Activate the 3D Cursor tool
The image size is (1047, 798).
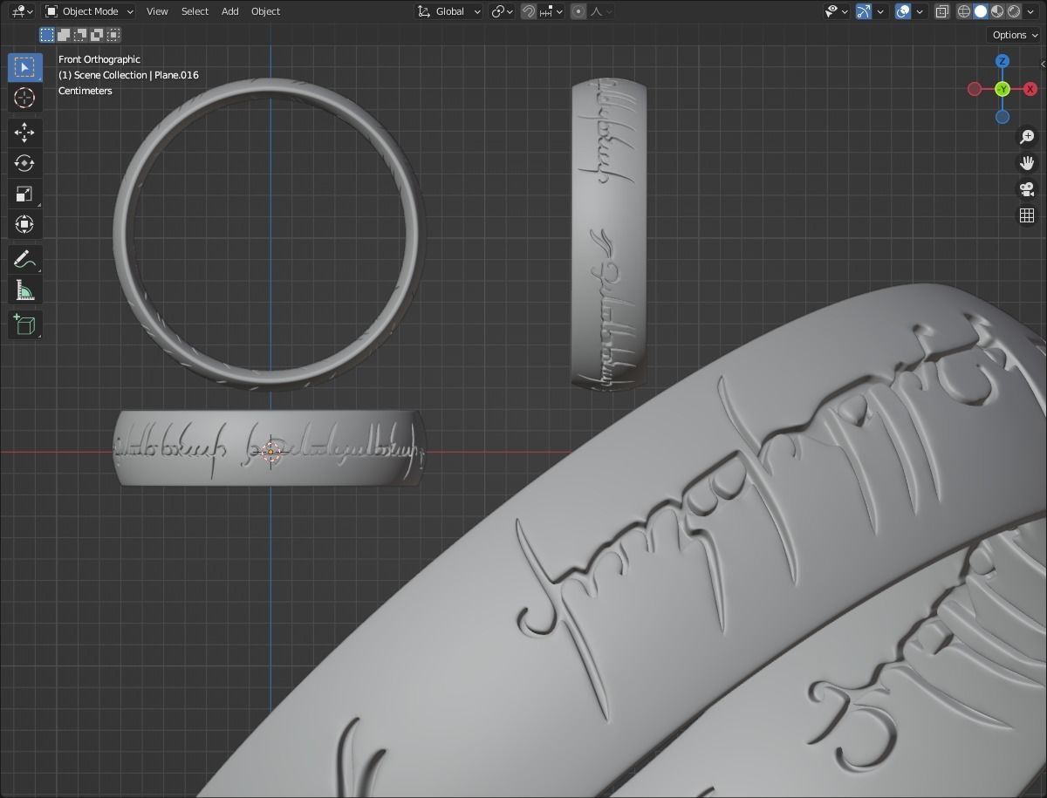coord(24,98)
